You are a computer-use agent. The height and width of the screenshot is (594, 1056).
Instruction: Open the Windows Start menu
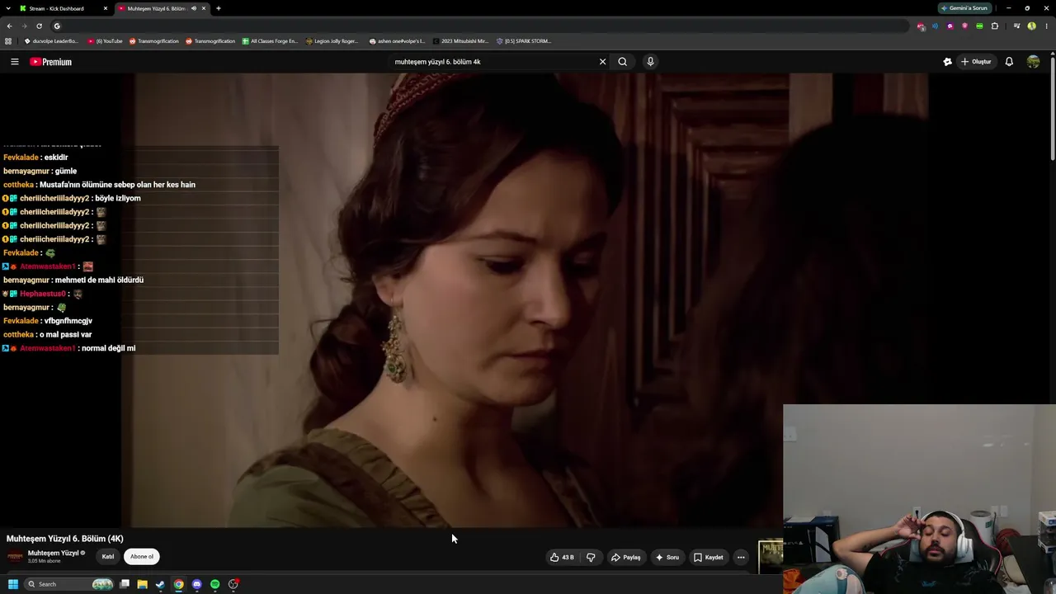(13, 584)
